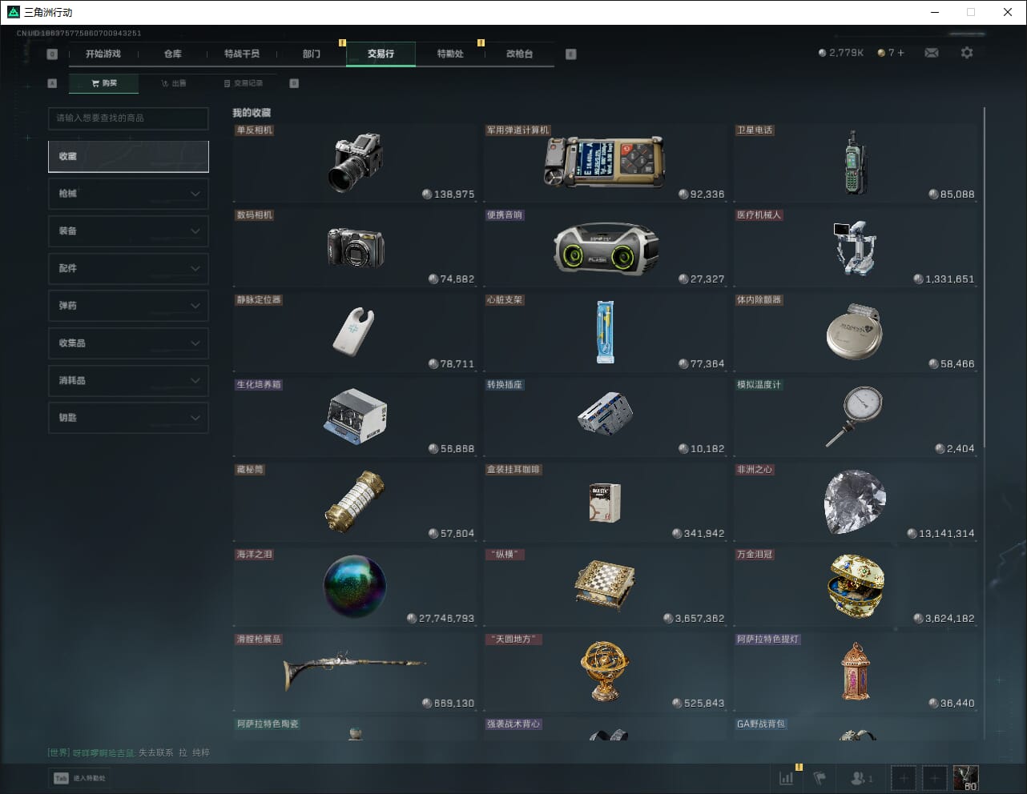
Task: Click the bar chart stats icon
Action: pos(787,778)
